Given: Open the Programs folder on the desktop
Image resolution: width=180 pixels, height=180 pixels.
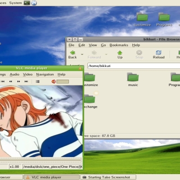Looking at the screenshot, I should point(164,19).
